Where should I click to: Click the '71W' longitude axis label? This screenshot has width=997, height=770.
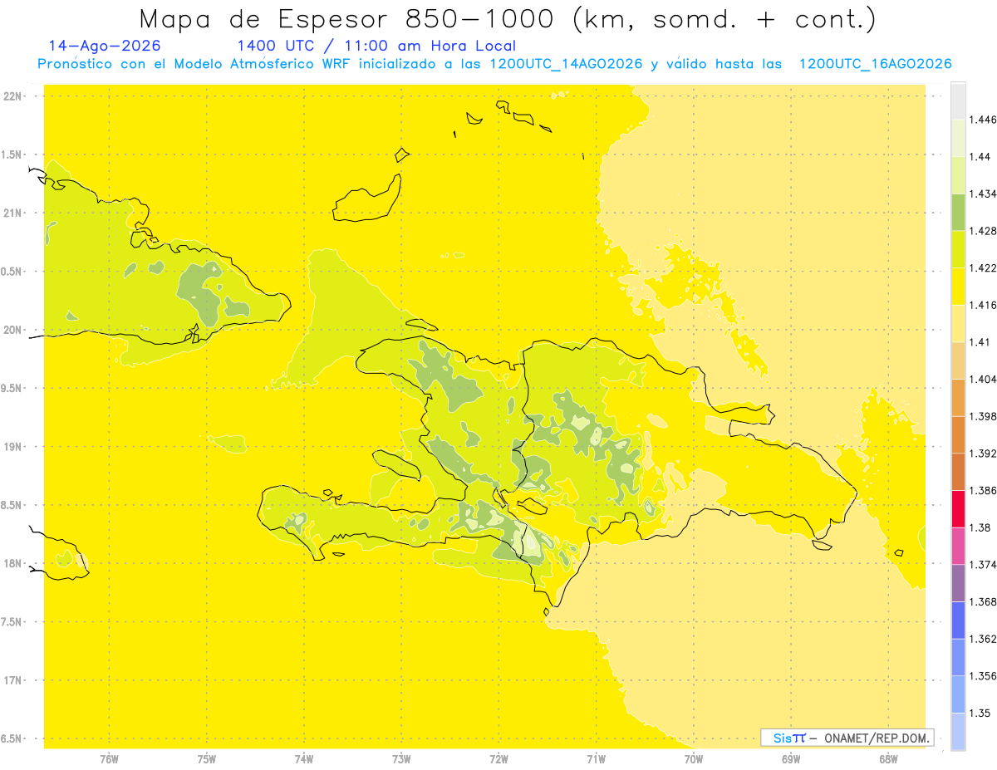pos(596,759)
